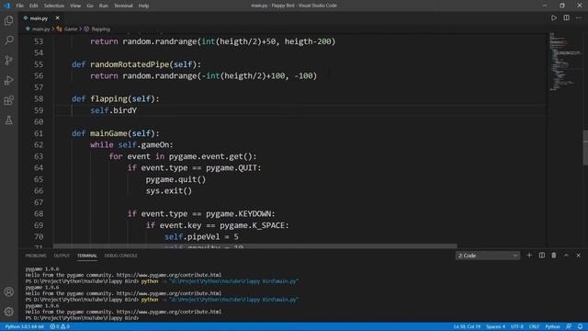Click line number 55 in gutter
This screenshot has width=588, height=331.
39,64
